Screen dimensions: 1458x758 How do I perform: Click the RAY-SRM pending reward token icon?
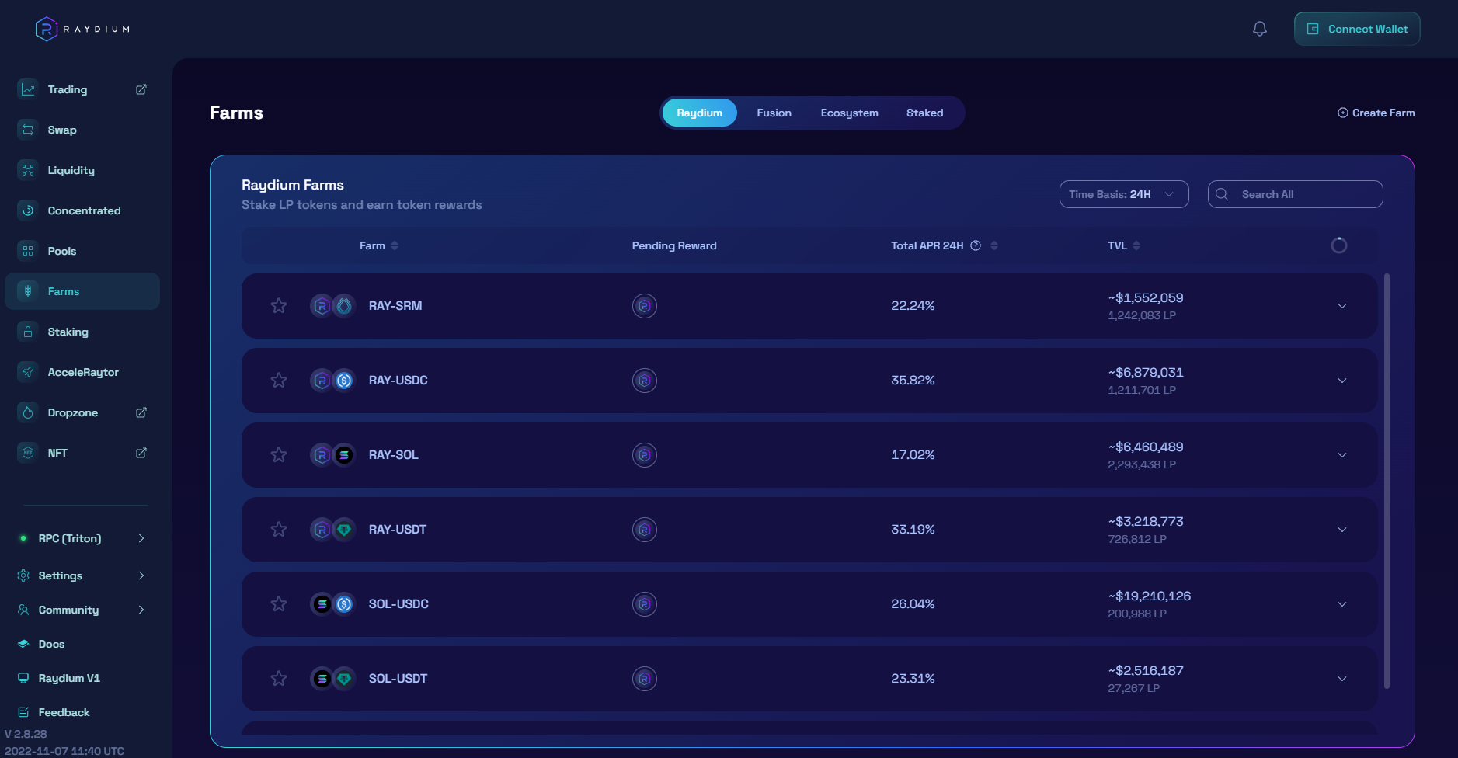click(645, 306)
